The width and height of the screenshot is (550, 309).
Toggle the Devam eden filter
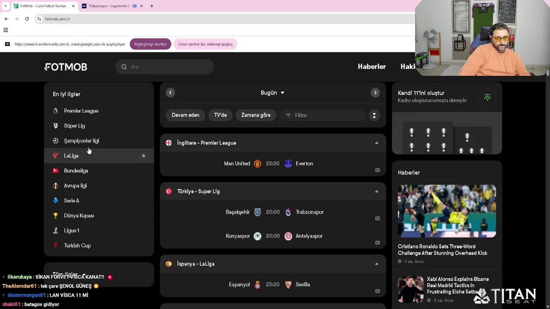(x=186, y=115)
